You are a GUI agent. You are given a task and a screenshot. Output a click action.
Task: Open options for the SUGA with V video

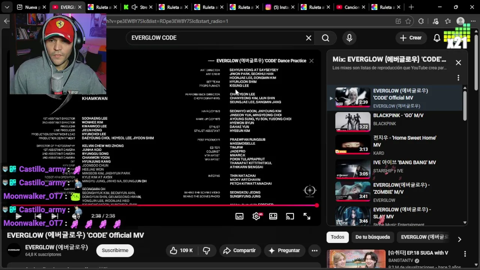click(465, 254)
